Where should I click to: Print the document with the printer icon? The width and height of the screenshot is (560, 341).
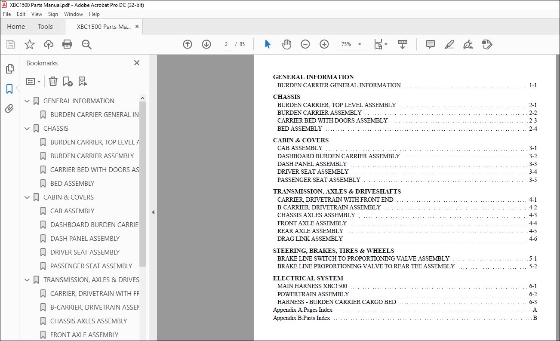(67, 44)
